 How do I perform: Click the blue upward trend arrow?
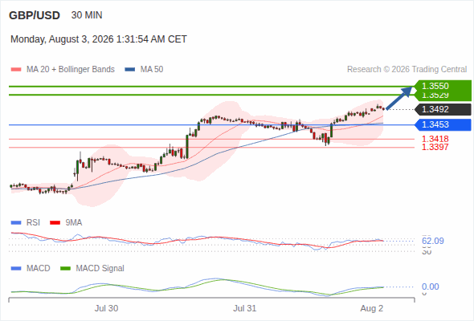pos(399,98)
